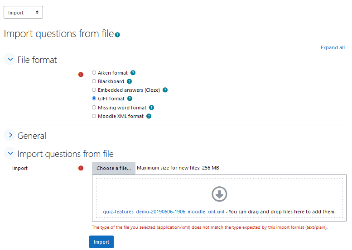Select the Aiken format radio button
352x250 pixels.
coord(94,73)
